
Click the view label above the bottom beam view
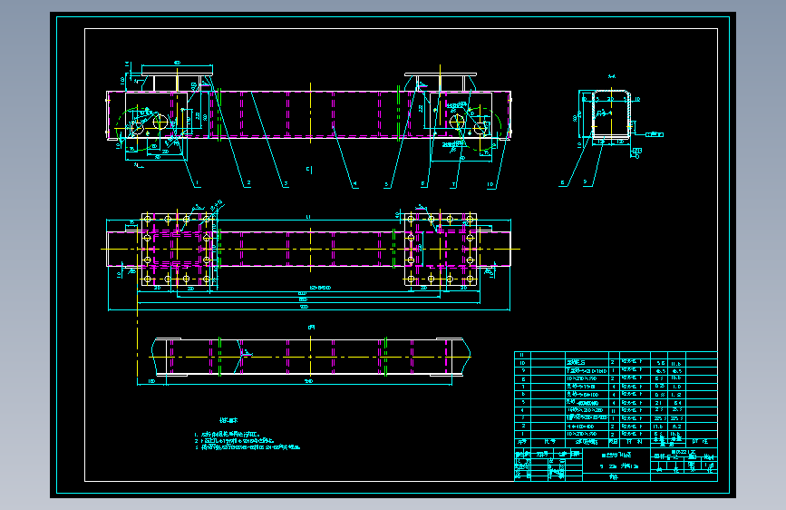[x=311, y=328]
